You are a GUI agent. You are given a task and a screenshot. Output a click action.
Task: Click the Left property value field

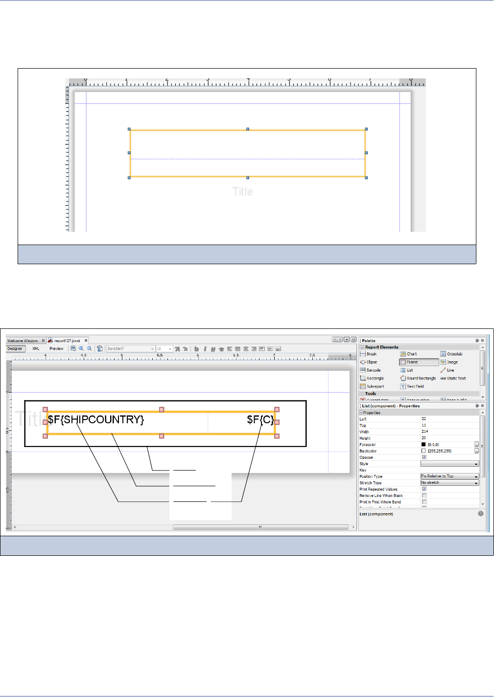point(450,419)
